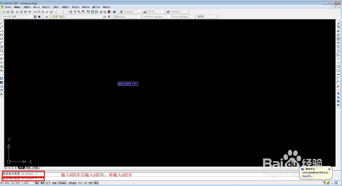Click the Text Style icon
The width and height of the screenshot is (342, 186).
pos(121,12)
